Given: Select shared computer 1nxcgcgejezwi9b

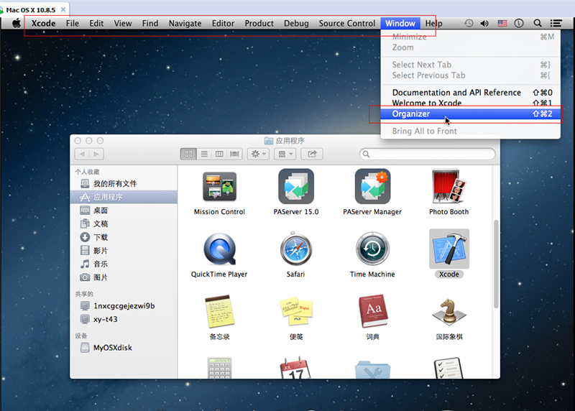Looking at the screenshot, I should click(124, 306).
